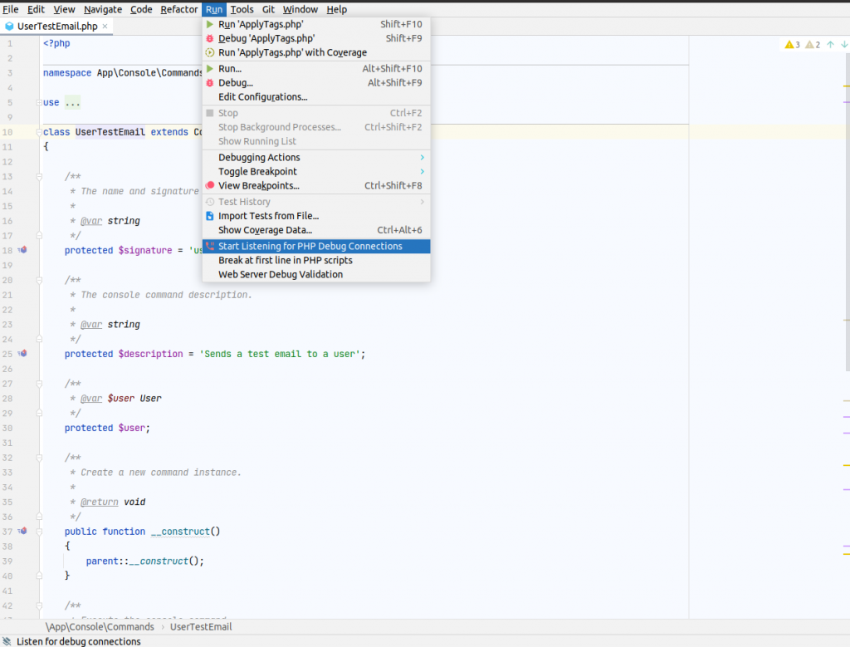Click UserTestEmail in the bottom breadcrumb
This screenshot has height=647, width=850.
pyautogui.click(x=200, y=627)
